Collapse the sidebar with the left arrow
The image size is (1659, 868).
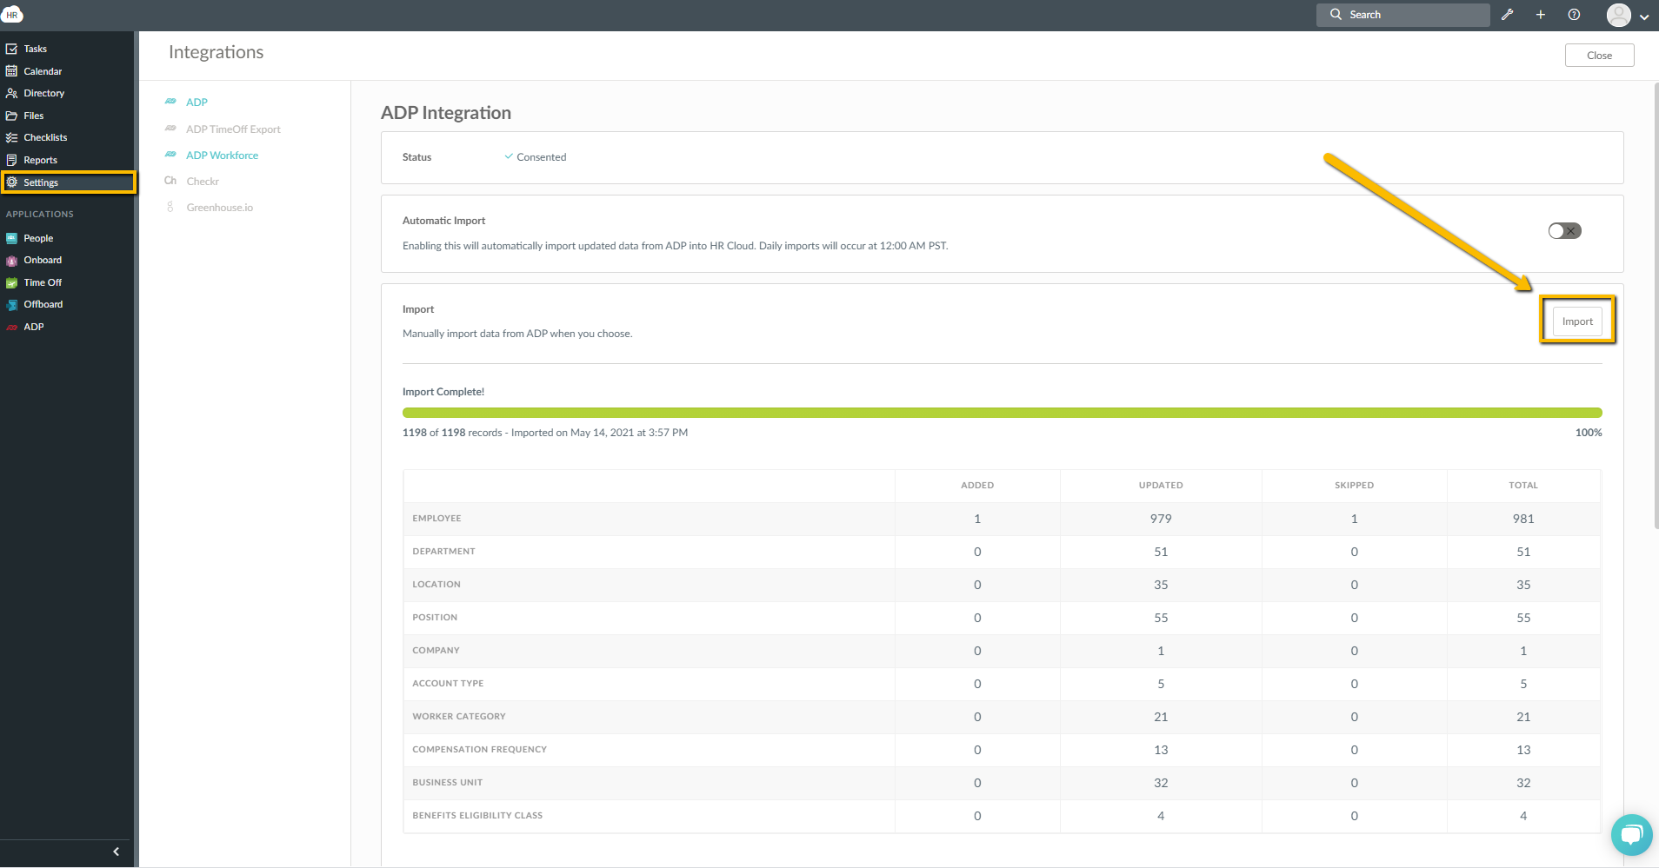tap(115, 851)
